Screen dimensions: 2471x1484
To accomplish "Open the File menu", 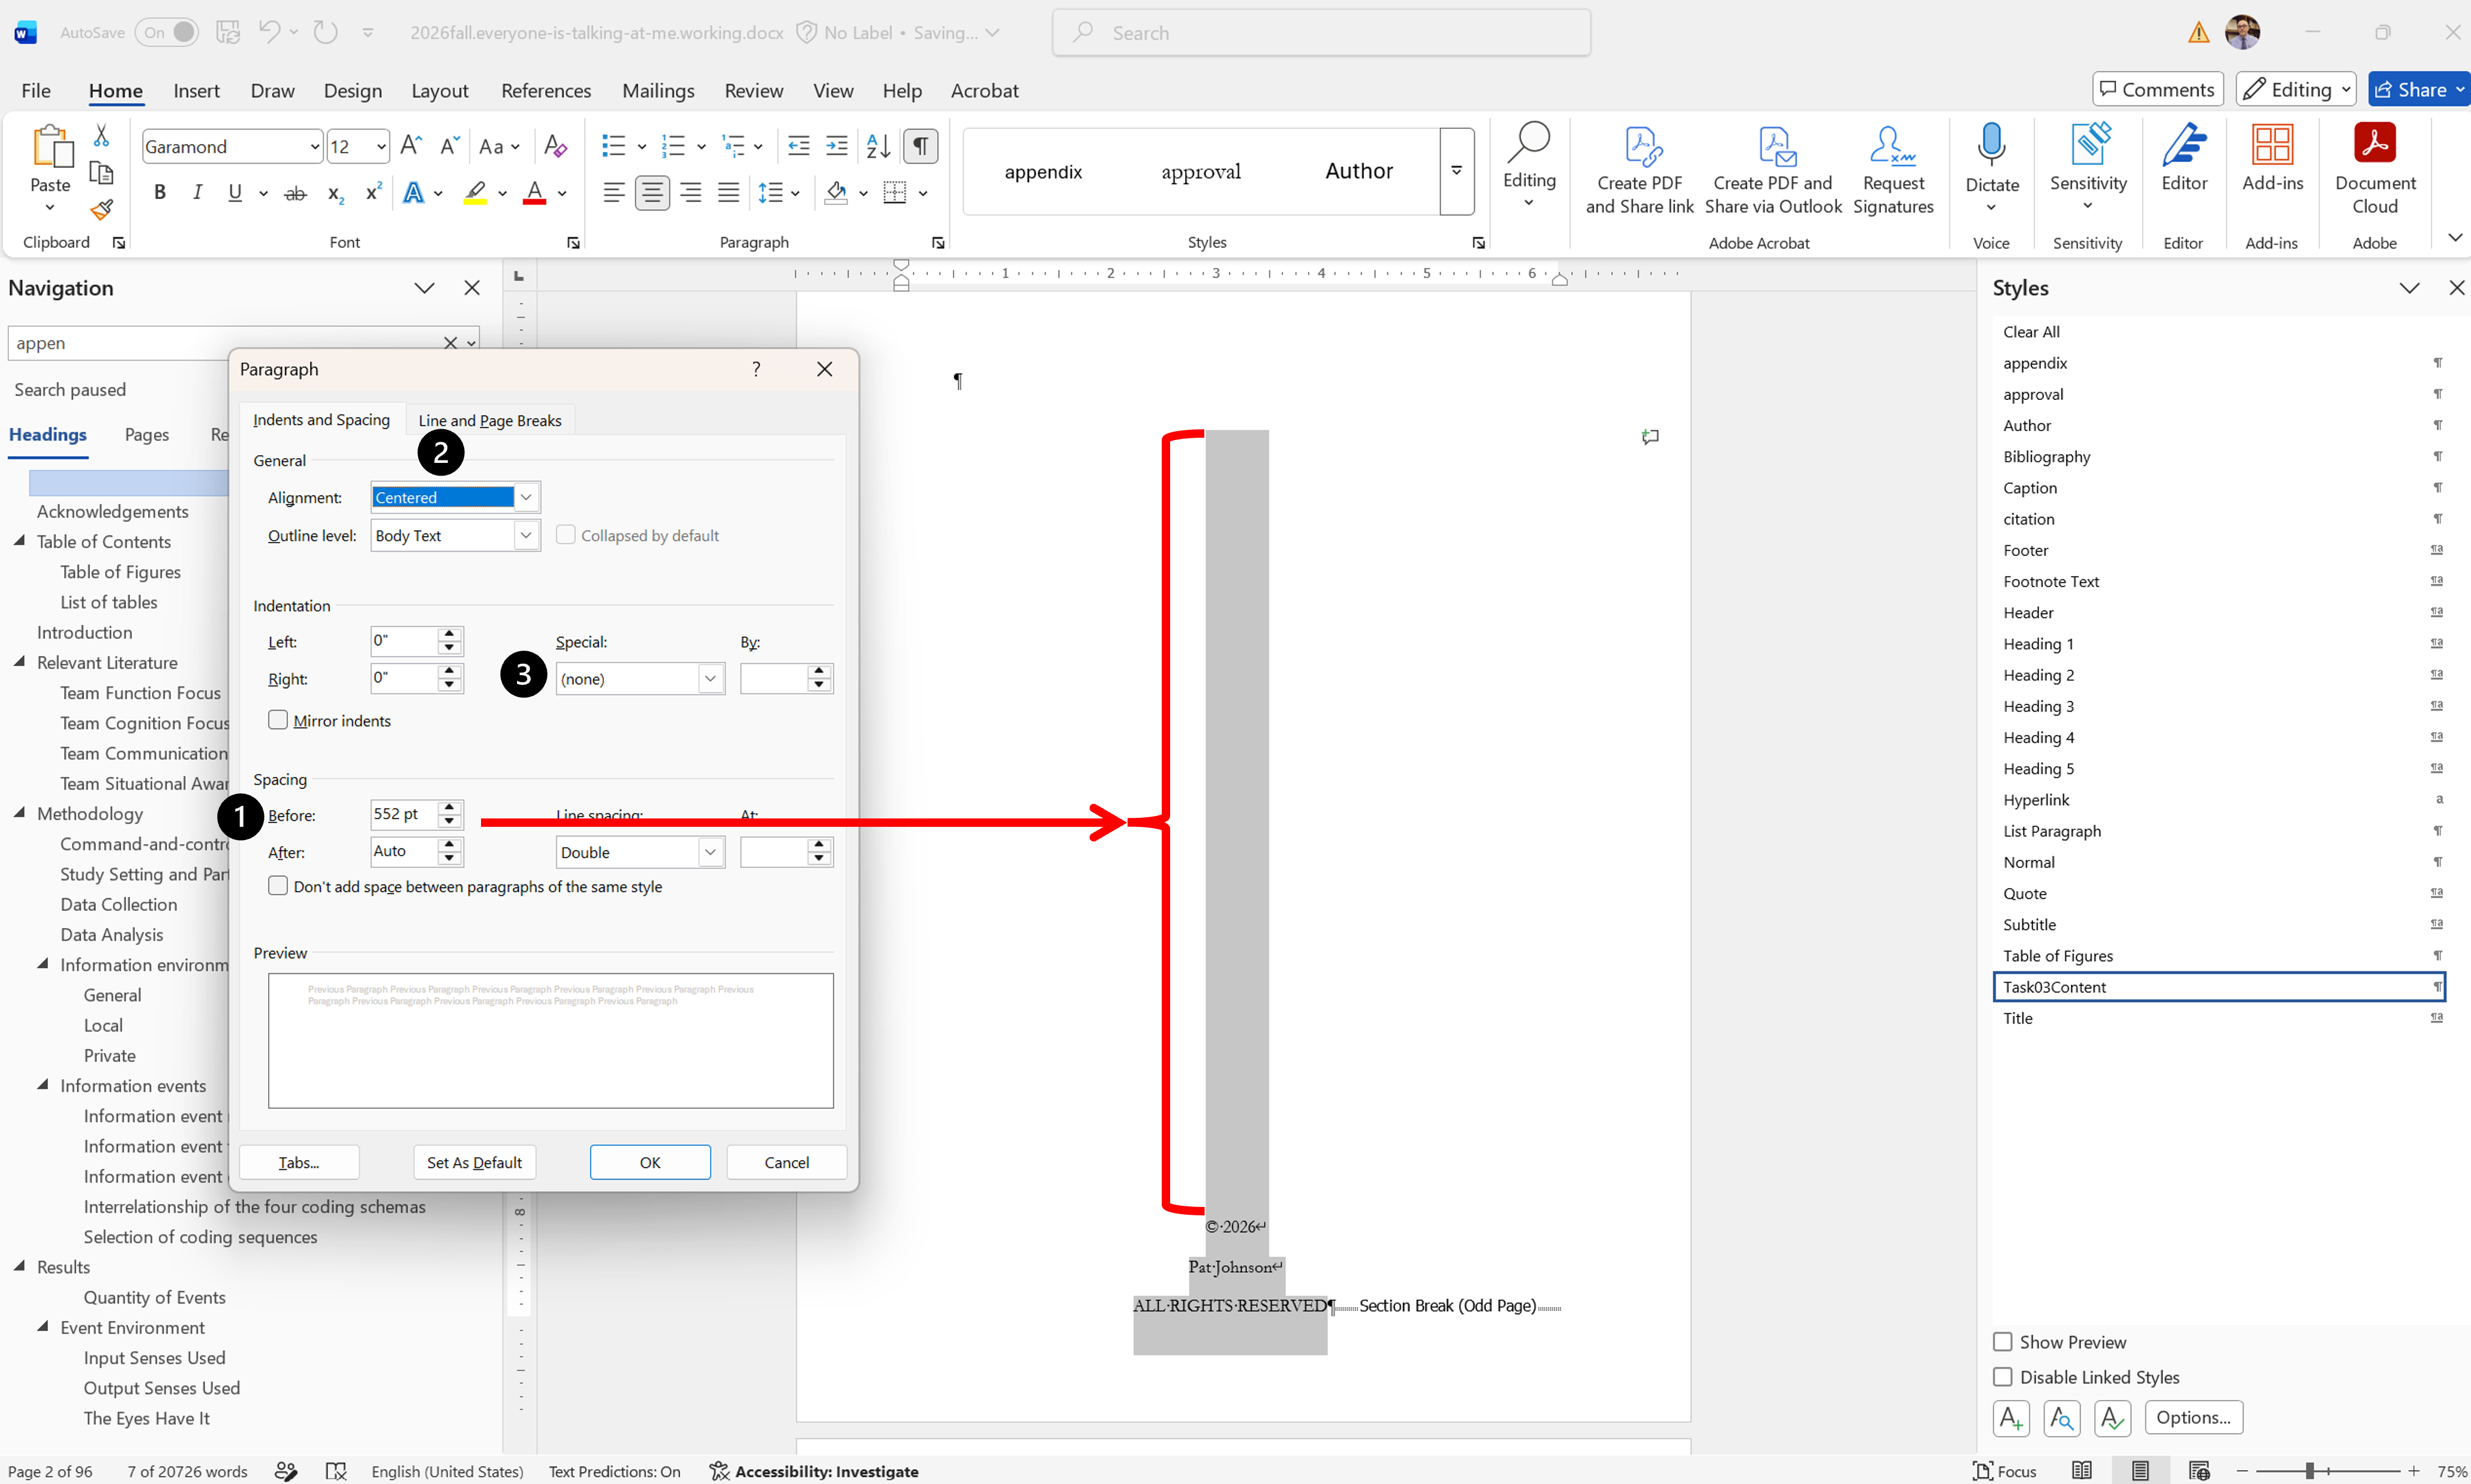I will coord(36,90).
